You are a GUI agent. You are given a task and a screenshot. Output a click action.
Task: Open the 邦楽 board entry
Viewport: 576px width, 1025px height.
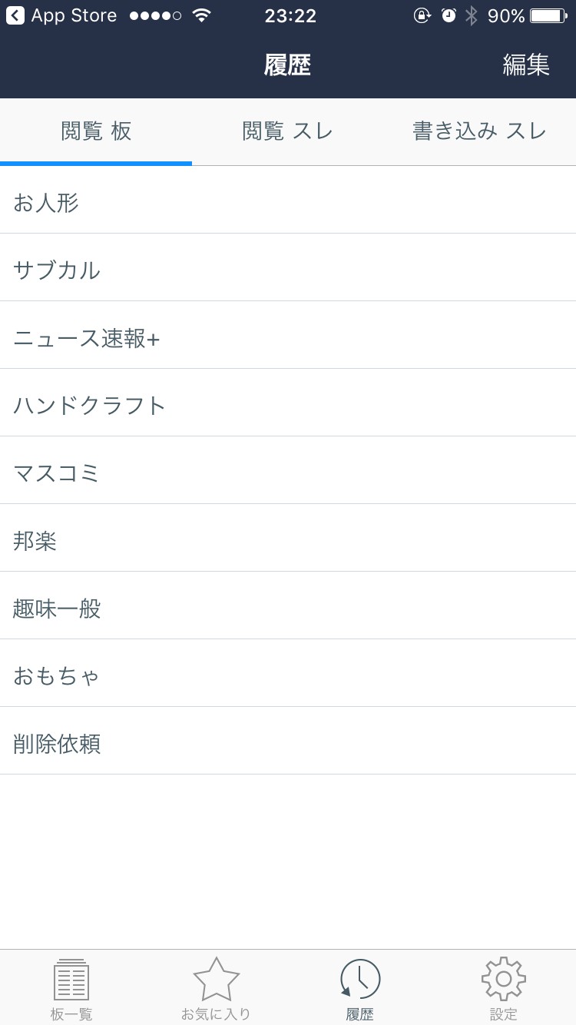pyautogui.click(x=288, y=541)
